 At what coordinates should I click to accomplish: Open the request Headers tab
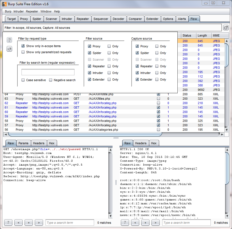point(39,143)
